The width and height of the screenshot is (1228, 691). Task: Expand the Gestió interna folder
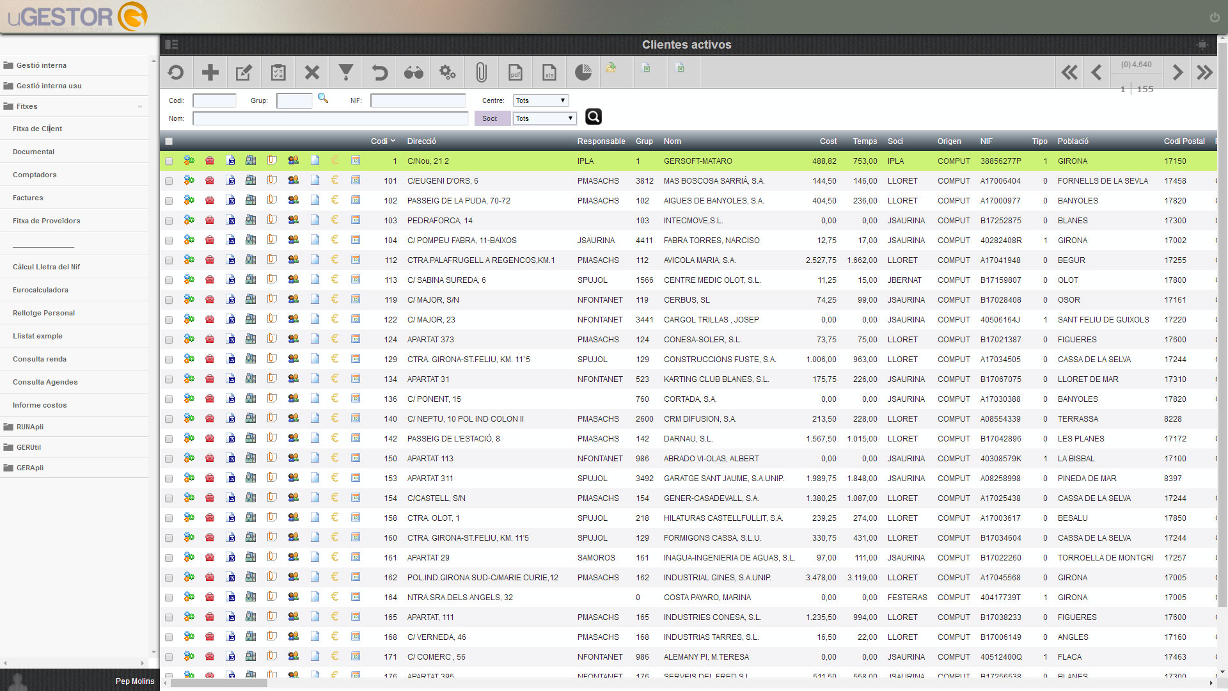click(74, 65)
